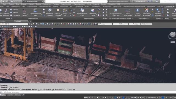This screenshot has width=176, height=99.
Task: Expand the Инфо panel
Action: [168, 18]
